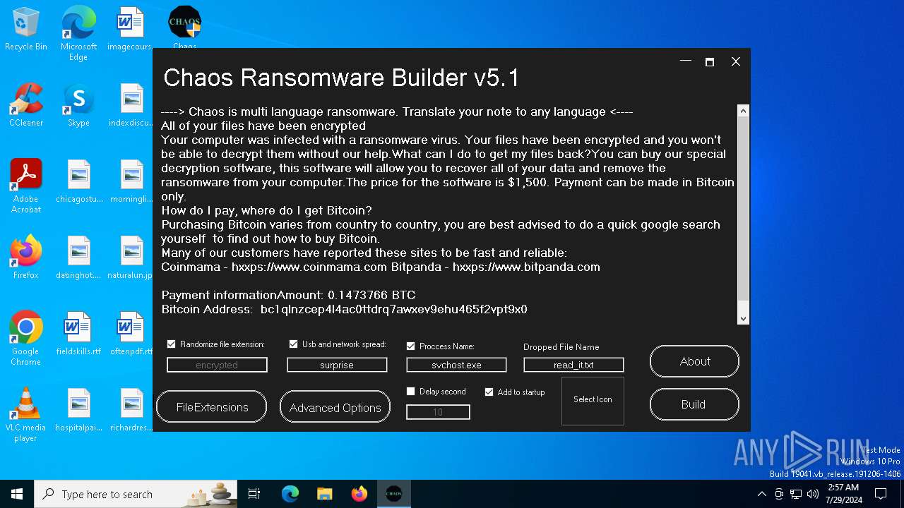Click the 'Payment informationAmount' line
Viewport: 904px width, 508px height.
coord(288,295)
